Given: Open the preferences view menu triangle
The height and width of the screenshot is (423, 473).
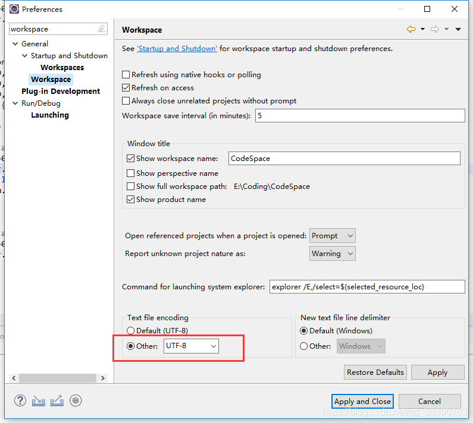Looking at the screenshot, I should 458,29.
